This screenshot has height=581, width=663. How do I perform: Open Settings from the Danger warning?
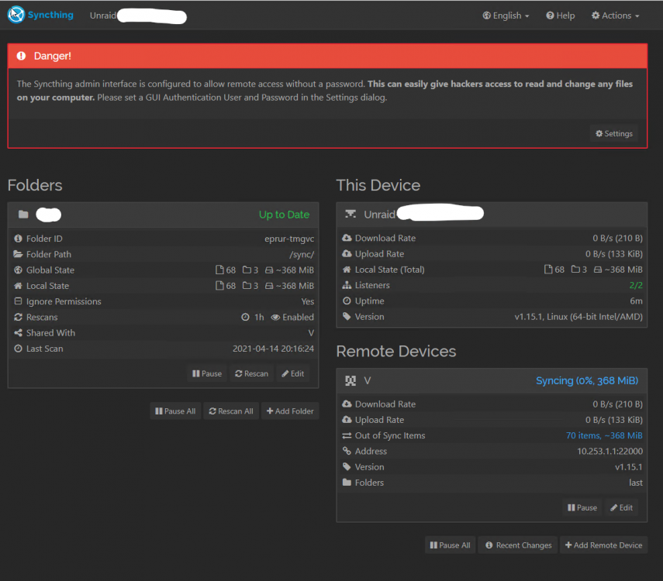[x=614, y=133]
